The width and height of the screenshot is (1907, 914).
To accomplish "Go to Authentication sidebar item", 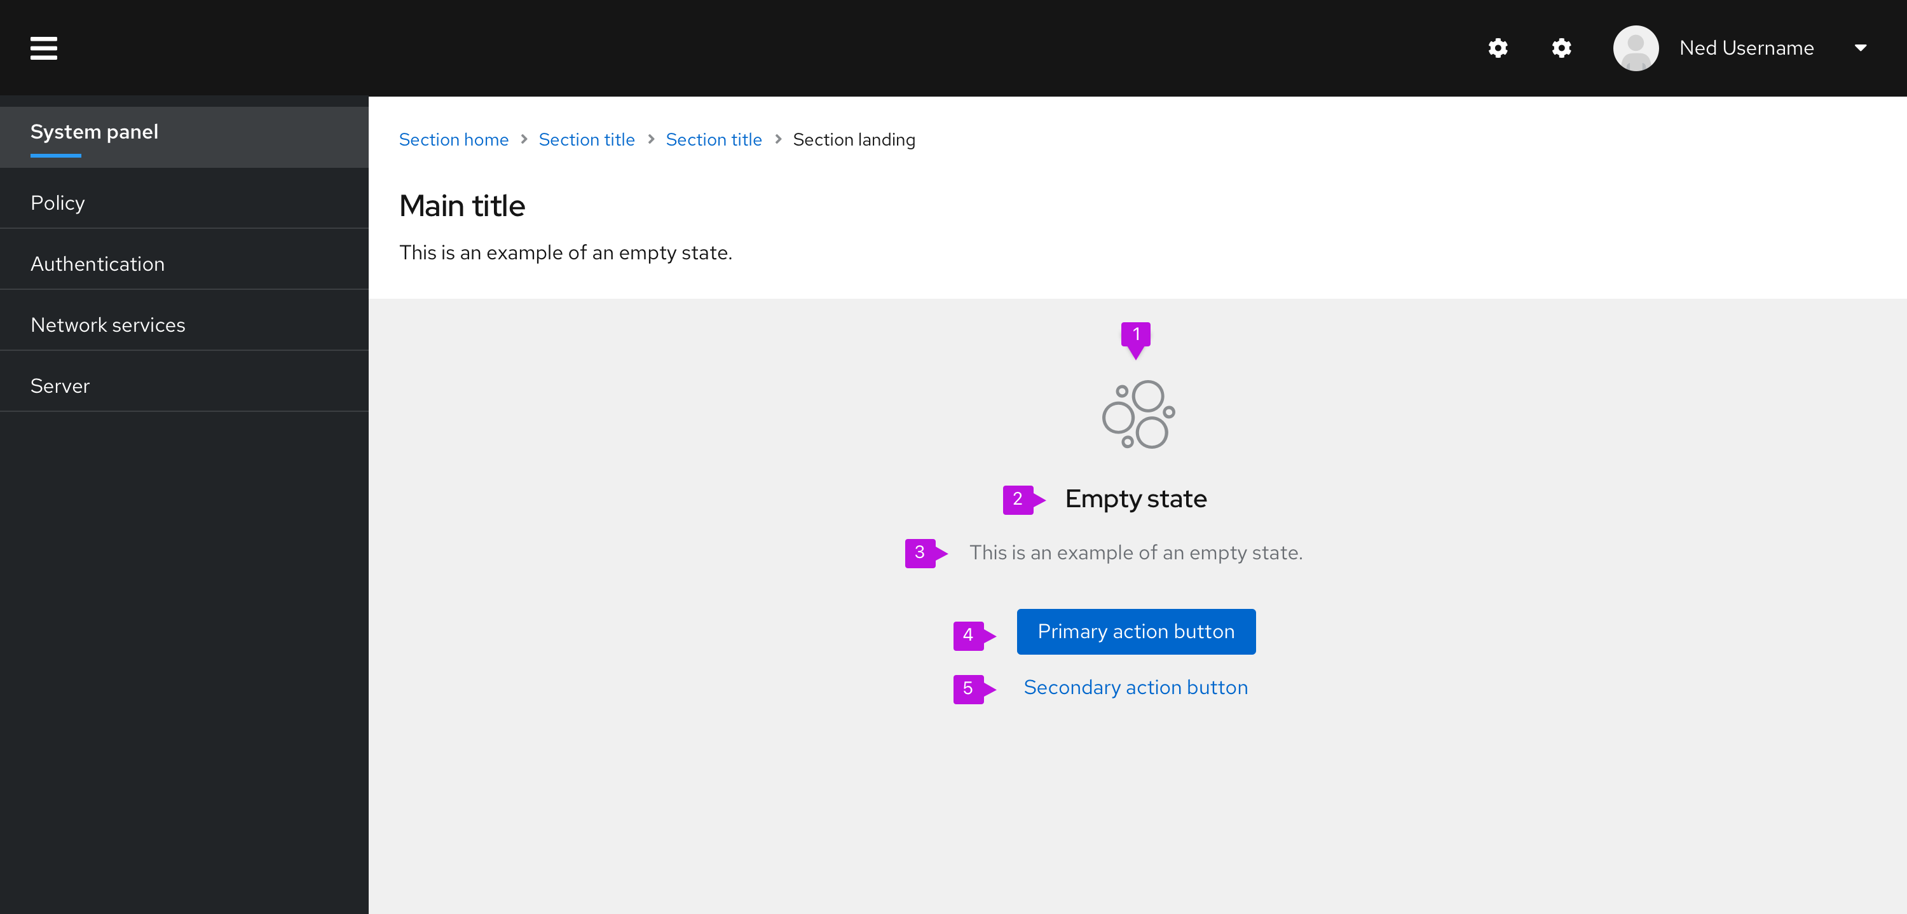I will pyautogui.click(x=98, y=264).
